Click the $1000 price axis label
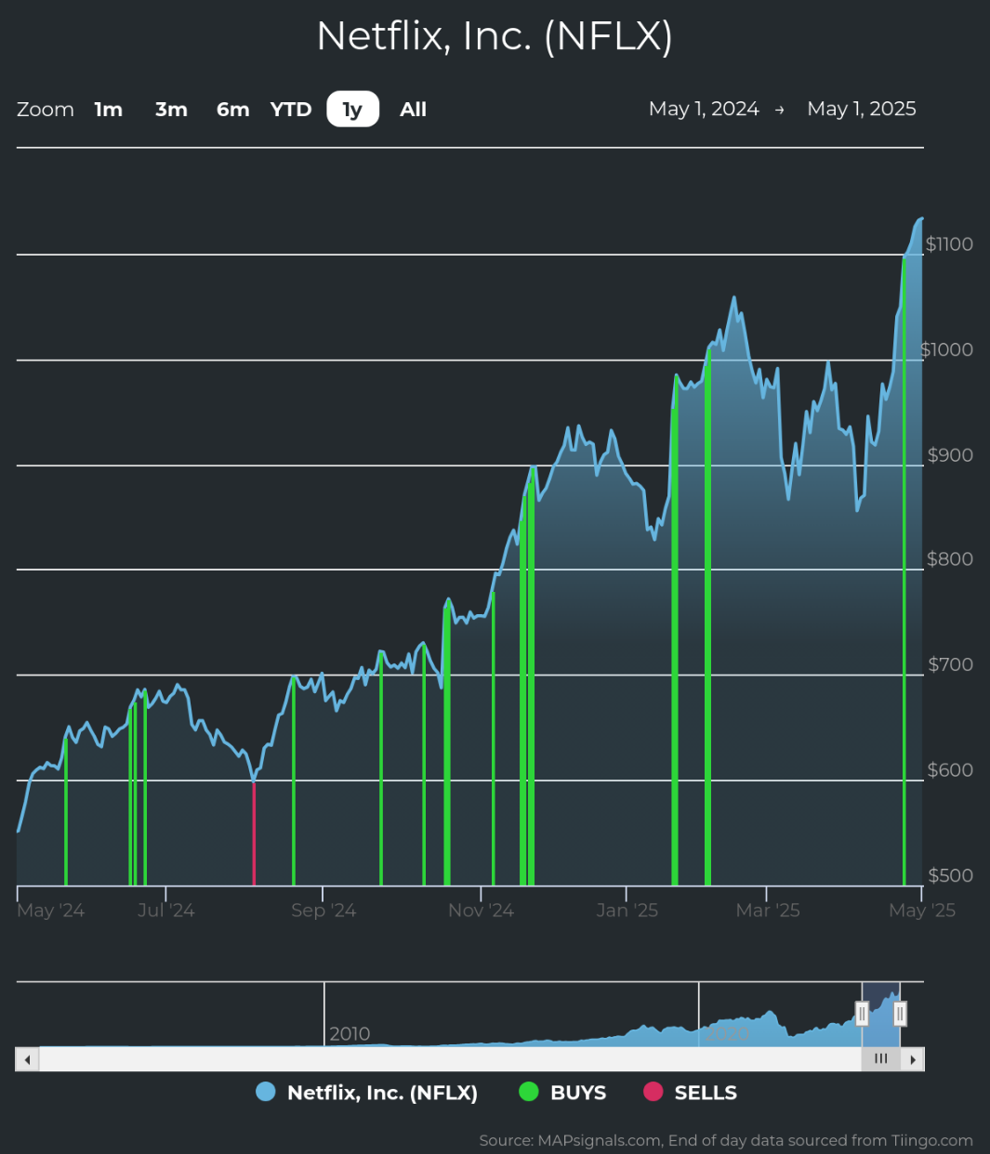The width and height of the screenshot is (990, 1154). coord(947,349)
